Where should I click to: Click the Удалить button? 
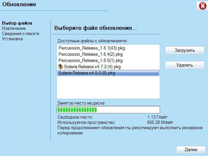coord(185,65)
